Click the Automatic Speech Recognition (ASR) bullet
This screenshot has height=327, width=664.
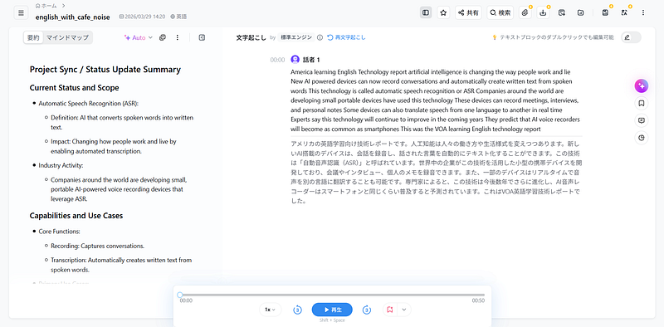(89, 104)
